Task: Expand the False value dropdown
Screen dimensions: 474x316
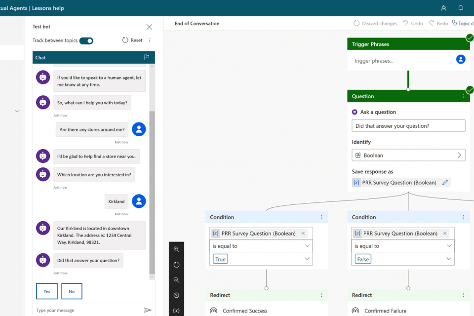Action: [448, 259]
